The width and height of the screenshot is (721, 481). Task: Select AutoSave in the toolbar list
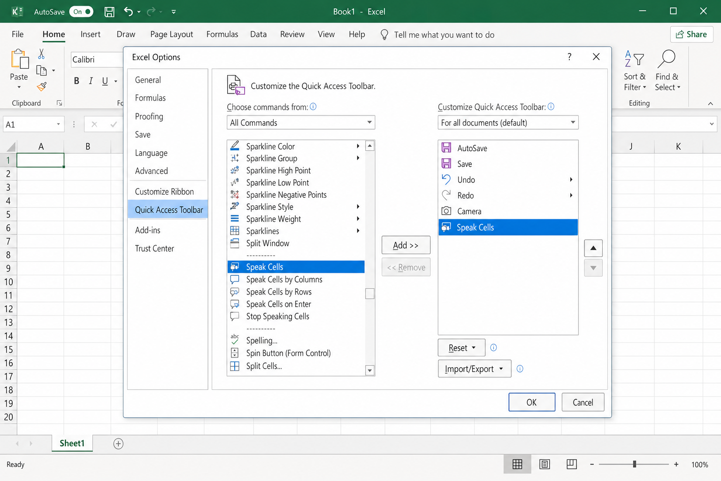[508, 148]
